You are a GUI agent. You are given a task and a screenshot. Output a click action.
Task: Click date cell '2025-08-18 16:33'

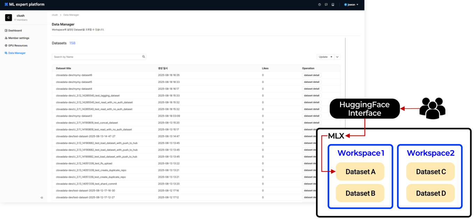[169, 82]
